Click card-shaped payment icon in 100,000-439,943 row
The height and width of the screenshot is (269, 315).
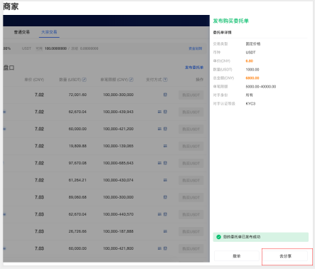tap(159, 112)
